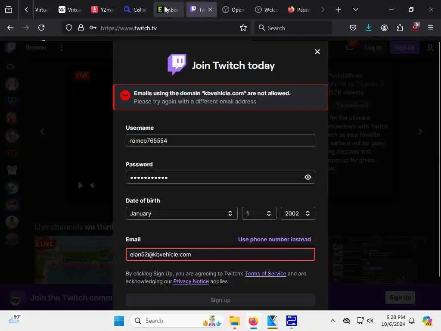Close the Twitch tab
The width and height of the screenshot is (441, 331).
click(x=210, y=10)
